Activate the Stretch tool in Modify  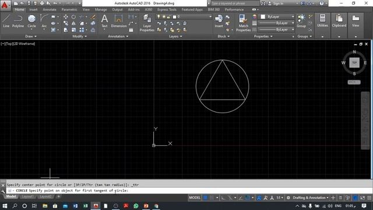66,30
